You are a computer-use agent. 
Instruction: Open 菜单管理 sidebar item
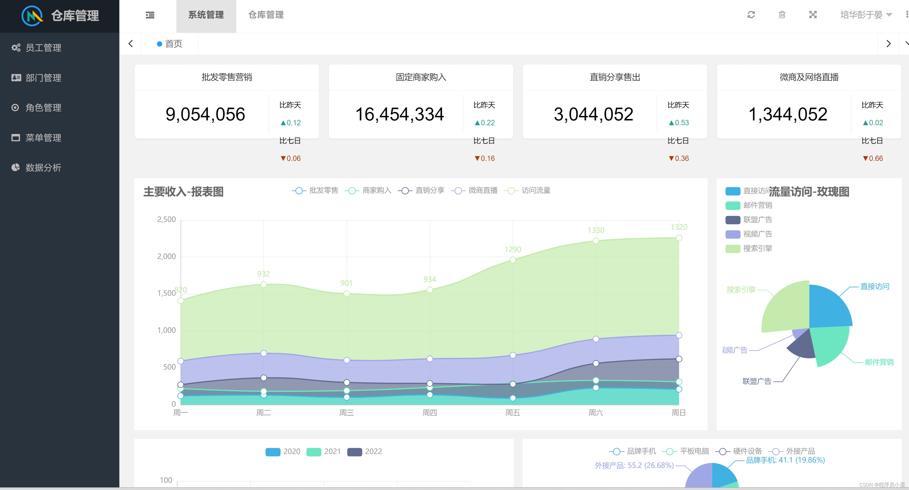[43, 138]
